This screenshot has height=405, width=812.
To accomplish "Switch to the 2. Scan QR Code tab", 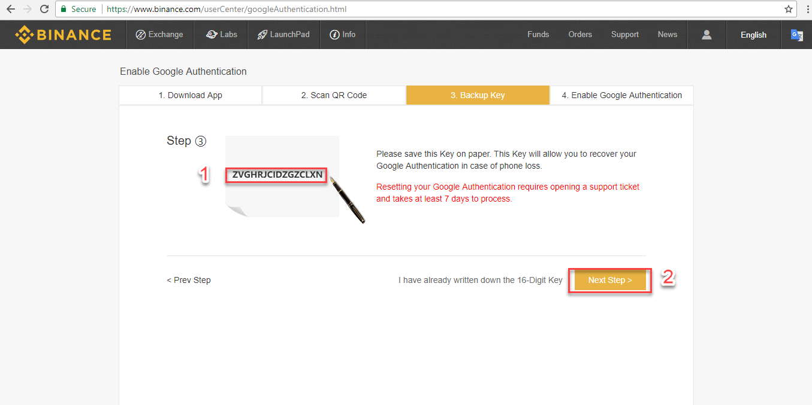I will (x=334, y=95).
